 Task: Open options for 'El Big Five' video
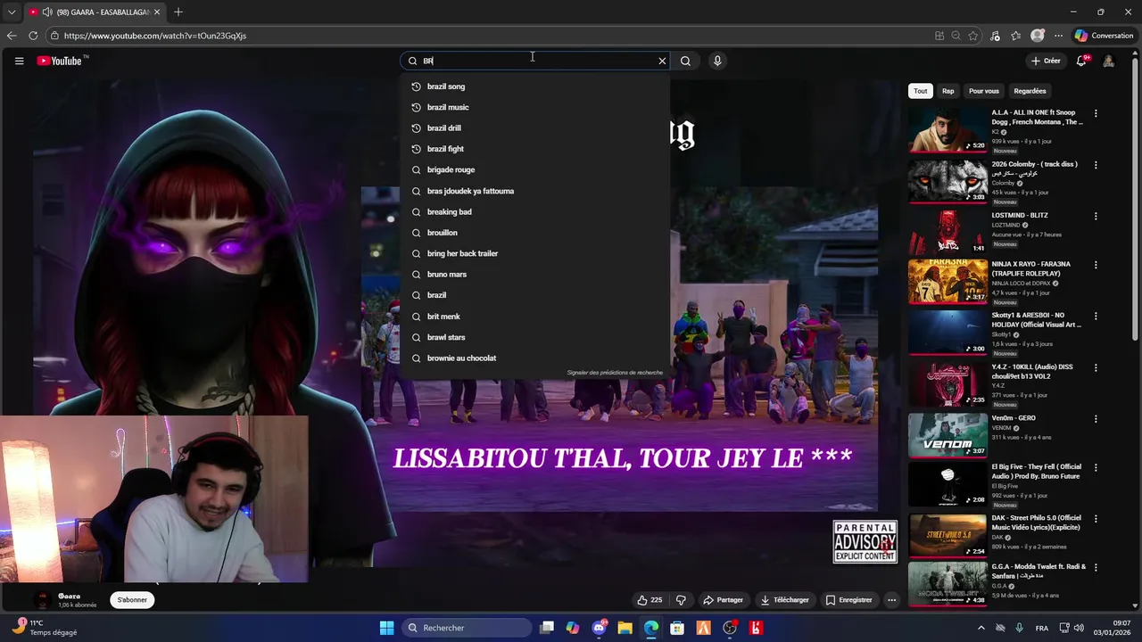[1096, 467]
